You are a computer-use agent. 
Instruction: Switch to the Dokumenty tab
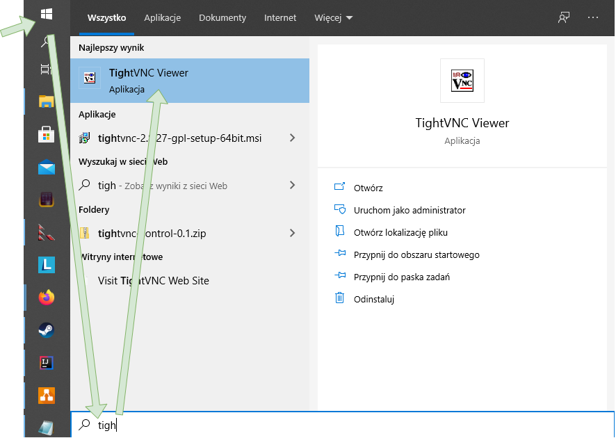222,17
